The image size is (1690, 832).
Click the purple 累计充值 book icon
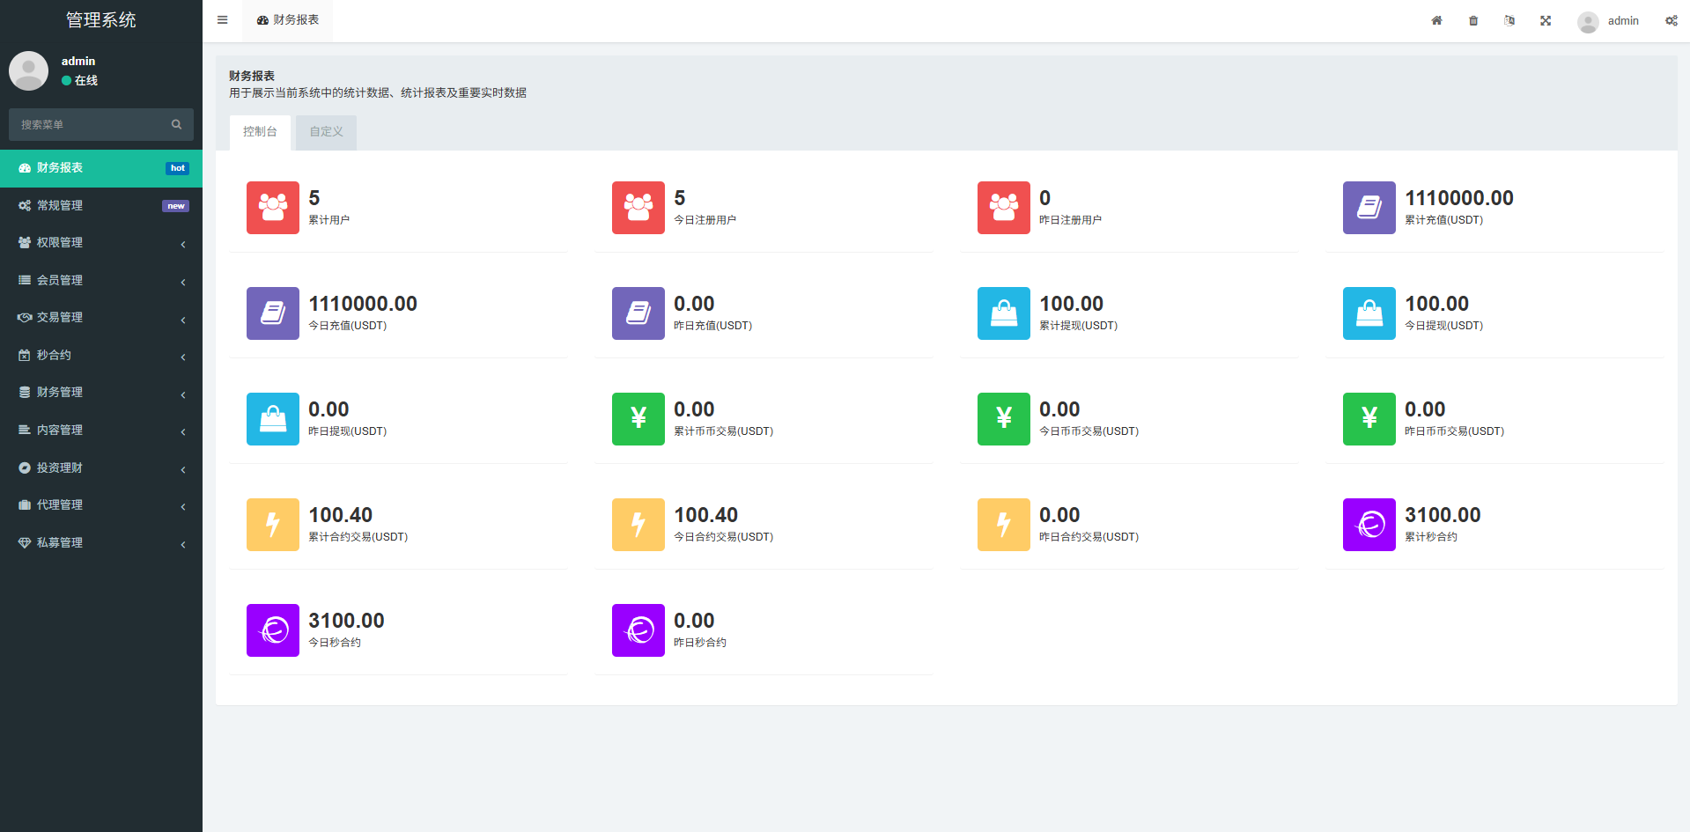[x=1369, y=208]
